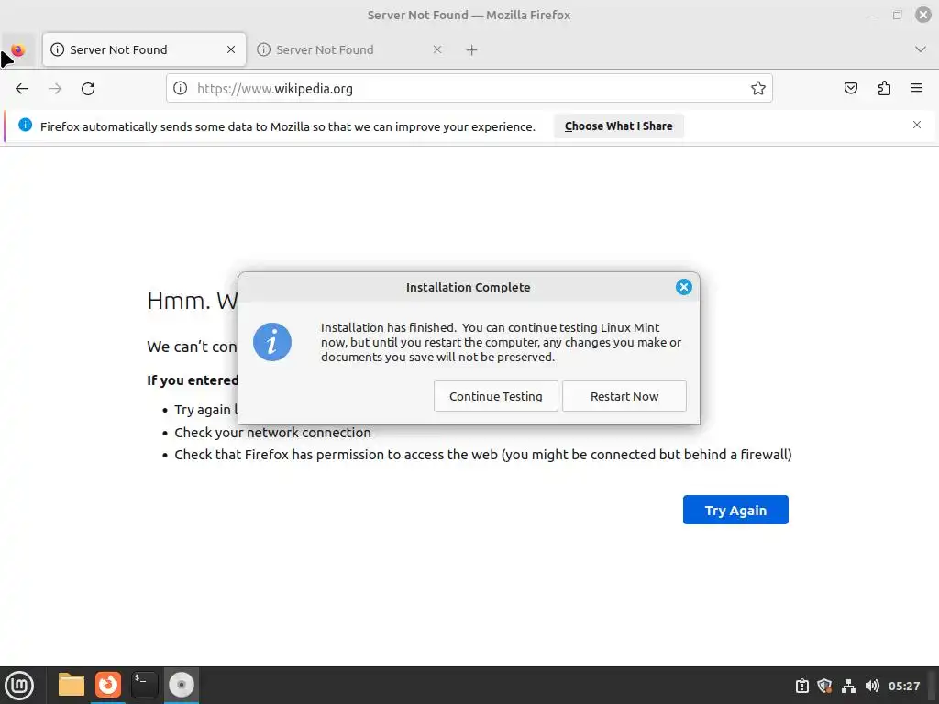Click the firewall permission bullet text
The height and width of the screenshot is (704, 939).
pos(482,455)
